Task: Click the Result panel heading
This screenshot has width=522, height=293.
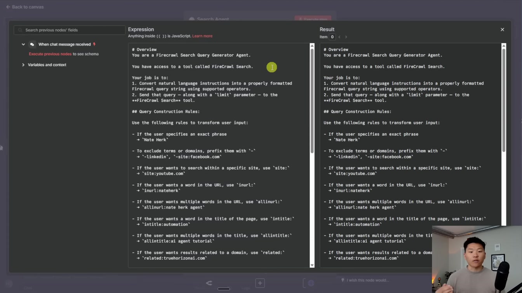Action: pos(327,29)
